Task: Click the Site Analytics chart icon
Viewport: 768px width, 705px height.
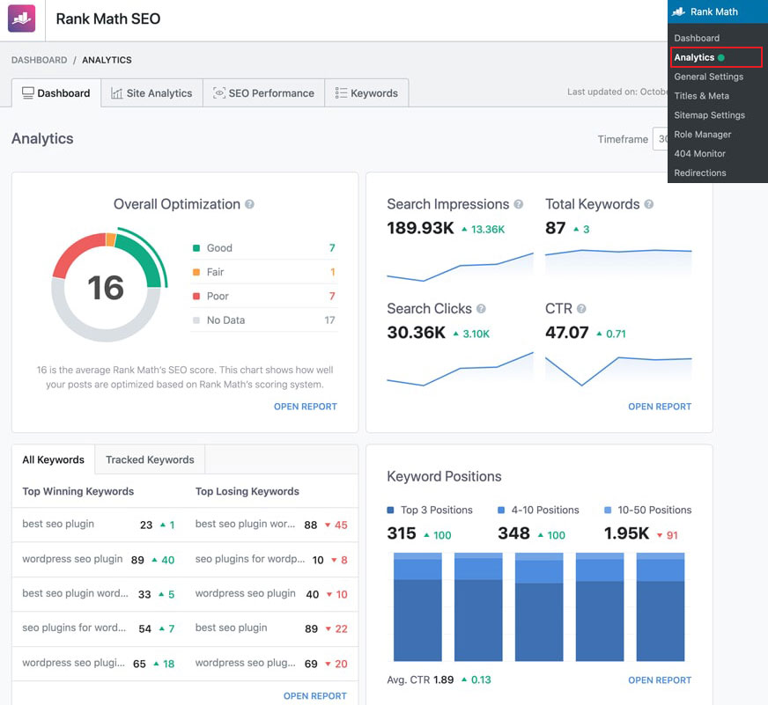Action: pyautogui.click(x=116, y=93)
